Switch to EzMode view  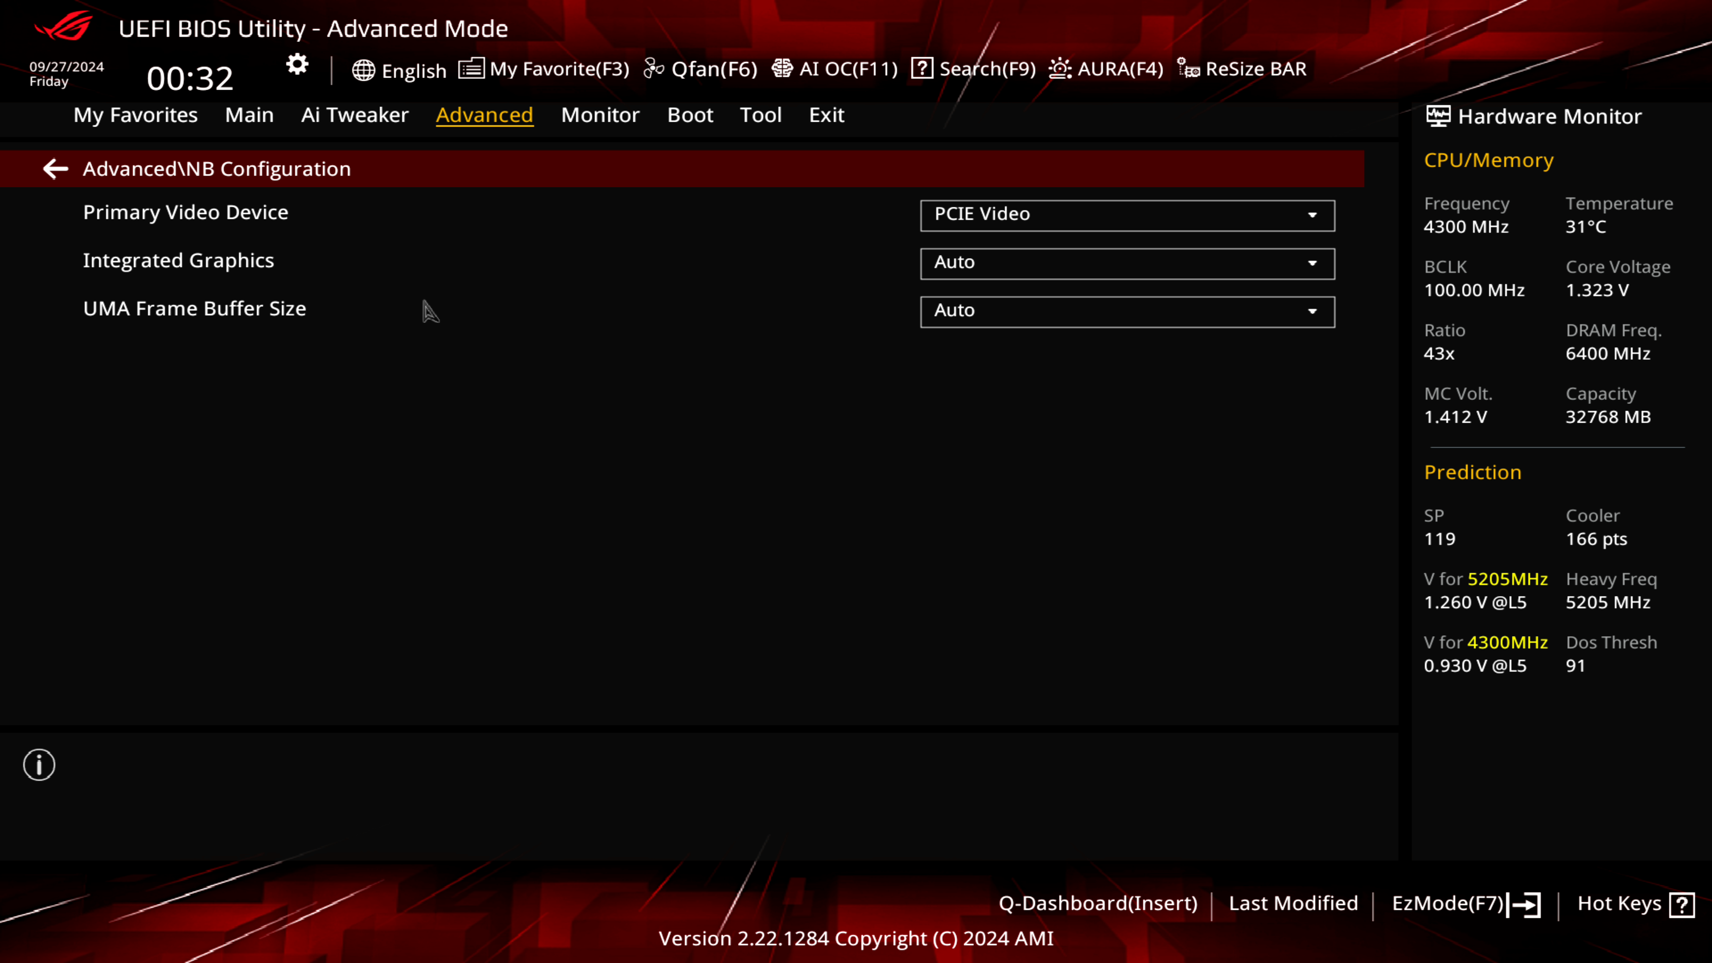[1464, 903]
